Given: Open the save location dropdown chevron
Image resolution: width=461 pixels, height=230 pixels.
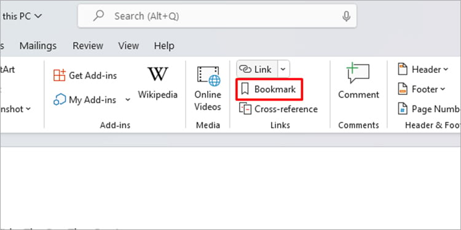Looking at the screenshot, I should coord(38,16).
